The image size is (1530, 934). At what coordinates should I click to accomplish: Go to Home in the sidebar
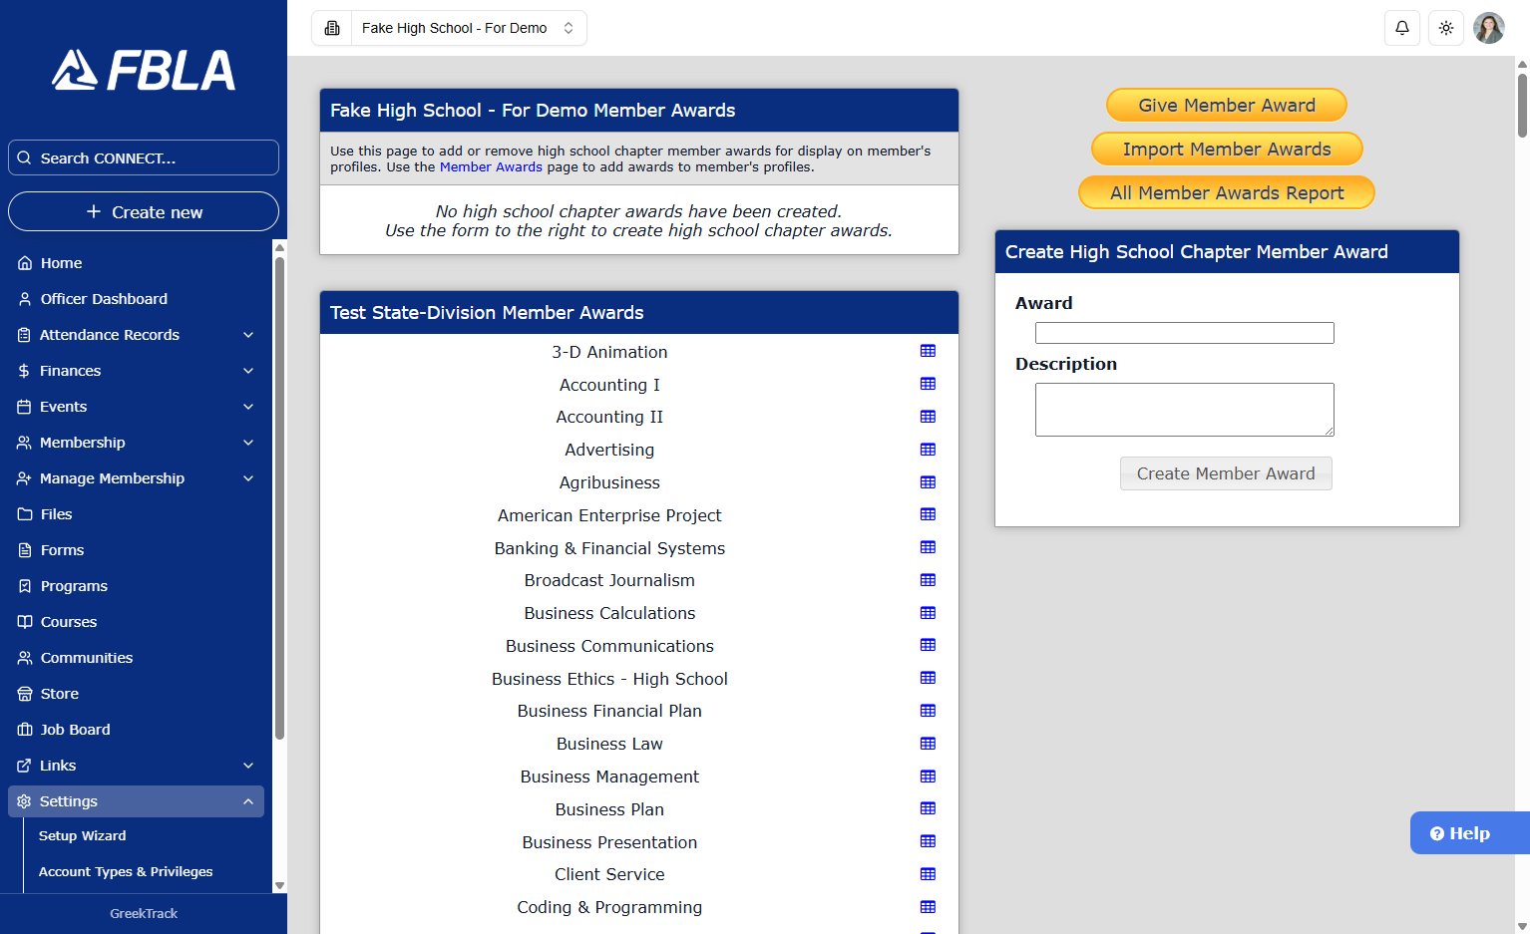click(x=136, y=263)
